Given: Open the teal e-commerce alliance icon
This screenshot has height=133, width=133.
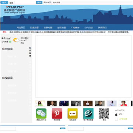Looking at the screenshot, I should (88, 113).
